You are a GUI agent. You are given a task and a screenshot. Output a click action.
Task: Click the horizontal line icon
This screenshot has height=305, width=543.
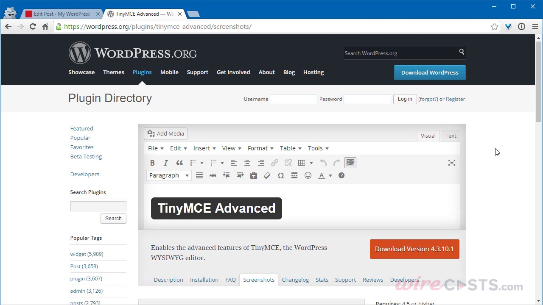(x=294, y=175)
